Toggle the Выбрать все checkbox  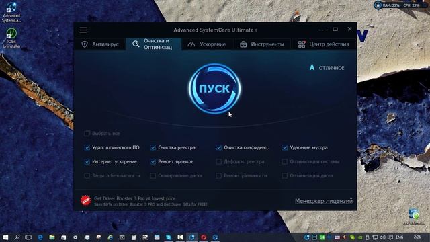click(87, 134)
